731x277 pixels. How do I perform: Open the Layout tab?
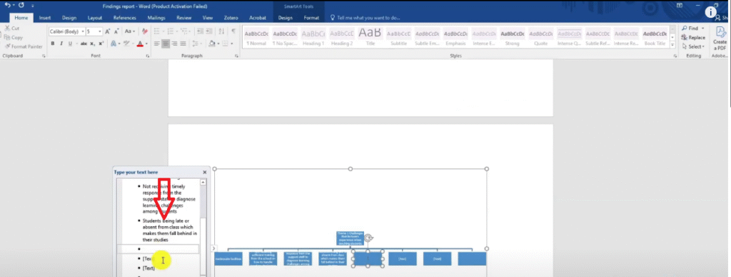click(x=95, y=18)
